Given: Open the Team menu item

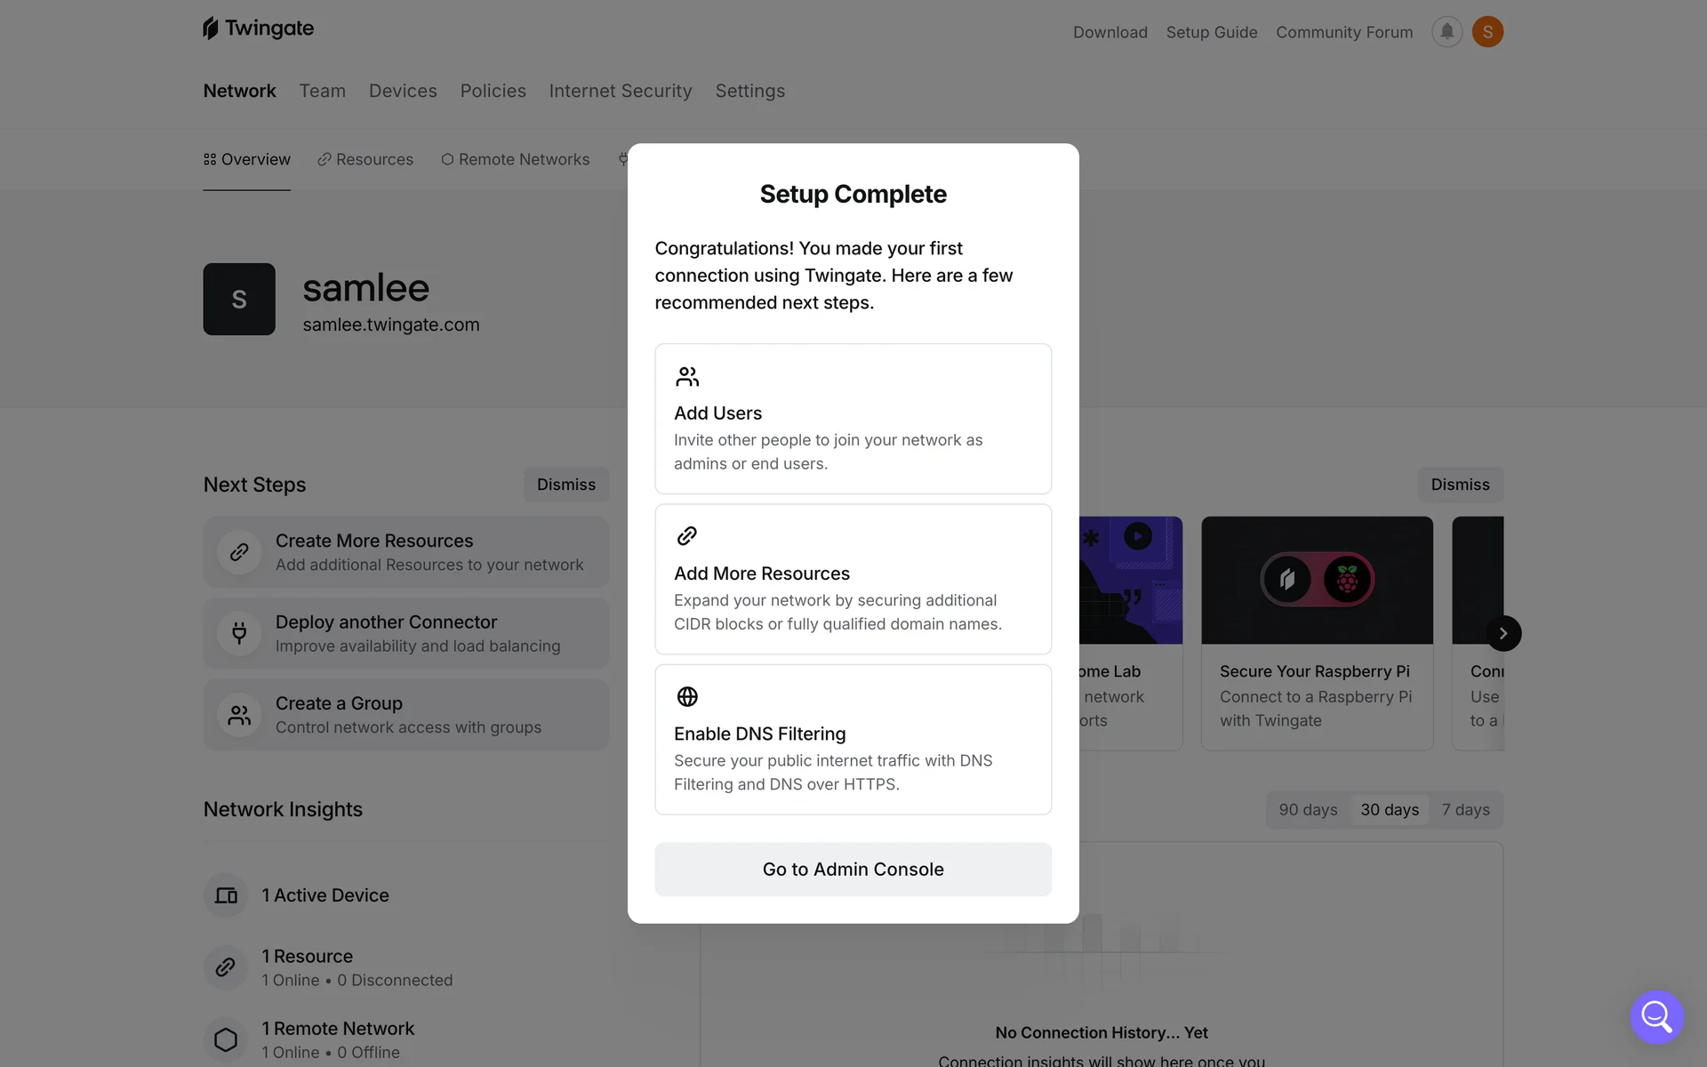Looking at the screenshot, I should 322,91.
